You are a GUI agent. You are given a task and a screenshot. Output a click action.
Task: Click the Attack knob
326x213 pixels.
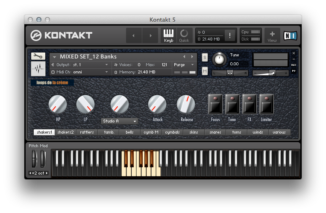(157, 104)
